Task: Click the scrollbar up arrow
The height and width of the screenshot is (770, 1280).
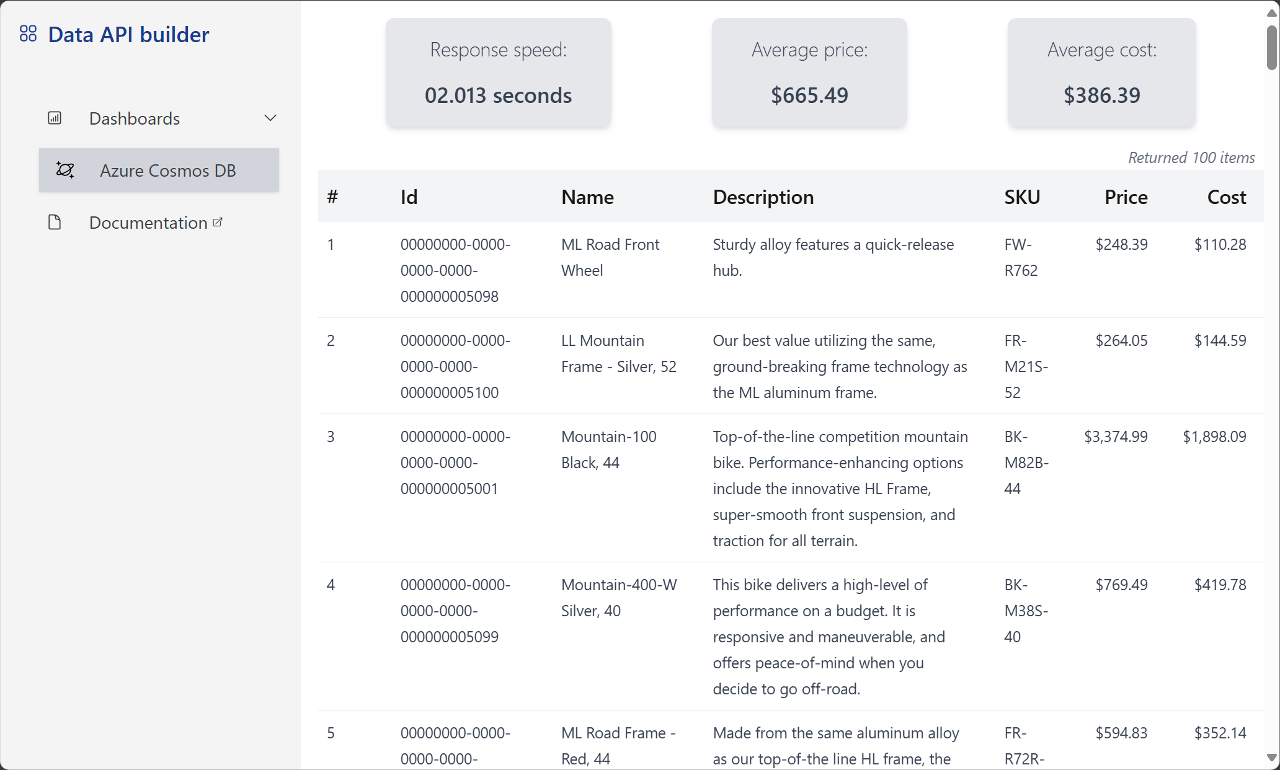Action: pos(1271,12)
